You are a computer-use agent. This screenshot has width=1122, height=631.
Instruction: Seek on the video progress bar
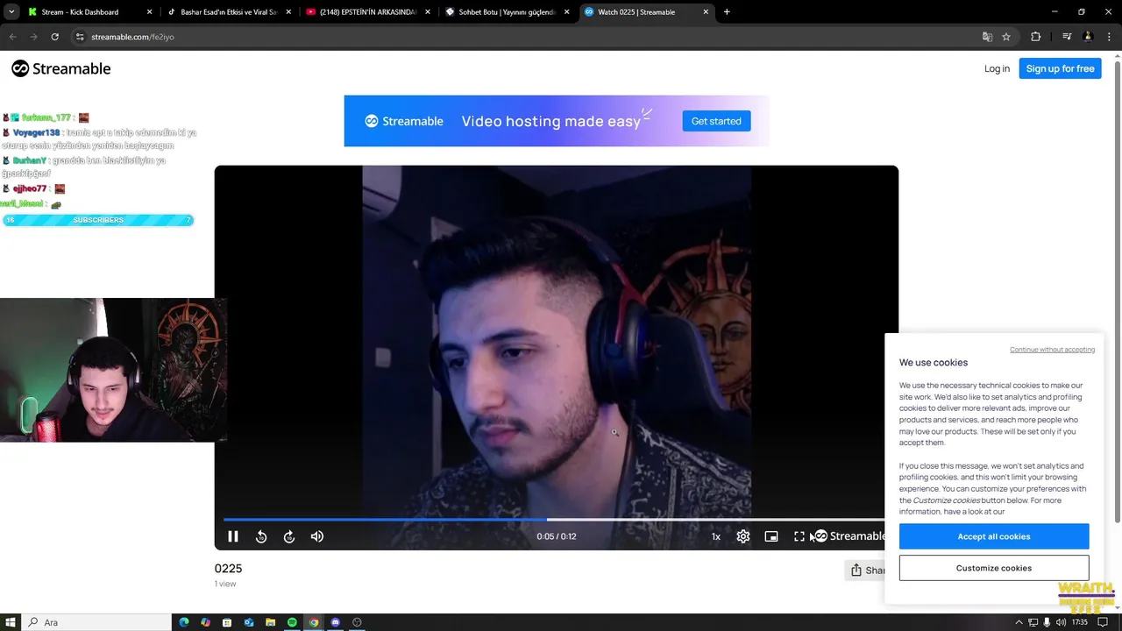click(x=554, y=520)
